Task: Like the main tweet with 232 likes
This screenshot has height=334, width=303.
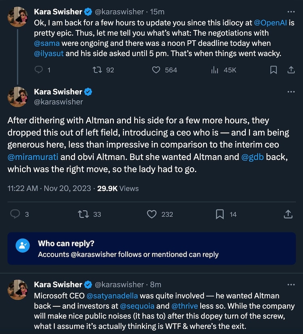Action: point(151,214)
